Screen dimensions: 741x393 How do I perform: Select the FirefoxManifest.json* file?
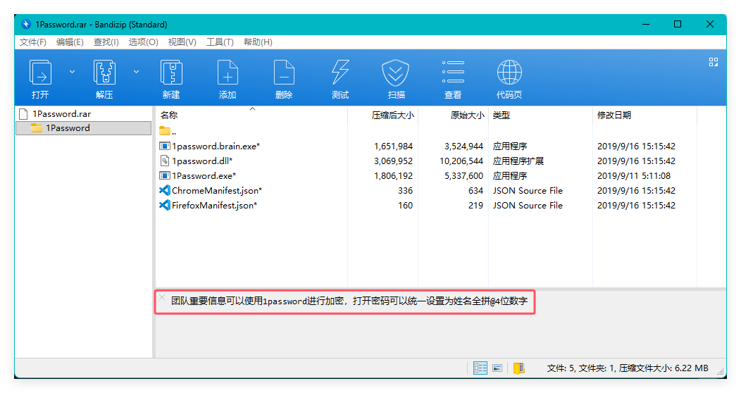pos(214,206)
